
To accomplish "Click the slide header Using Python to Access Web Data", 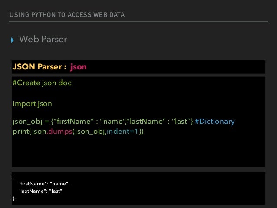I will (x=67, y=15).
